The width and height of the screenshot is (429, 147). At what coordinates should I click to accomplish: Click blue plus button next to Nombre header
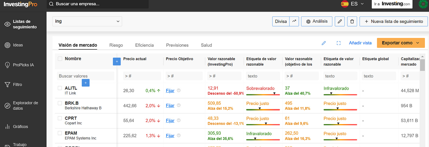click(x=117, y=61)
